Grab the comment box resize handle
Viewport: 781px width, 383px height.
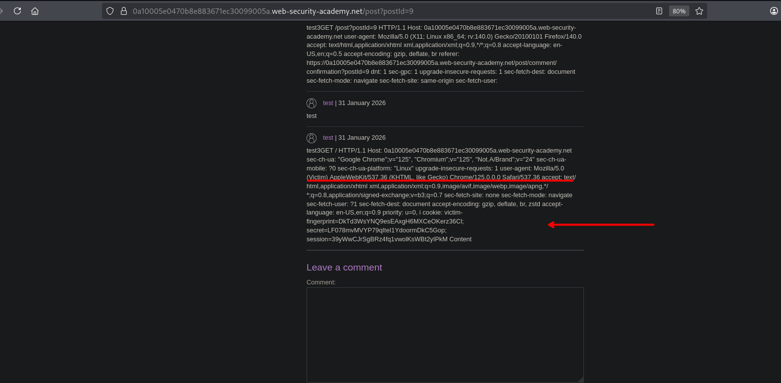[581, 380]
